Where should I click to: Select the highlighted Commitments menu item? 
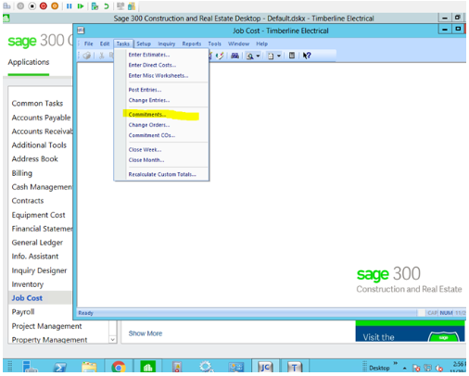pyautogui.click(x=147, y=115)
